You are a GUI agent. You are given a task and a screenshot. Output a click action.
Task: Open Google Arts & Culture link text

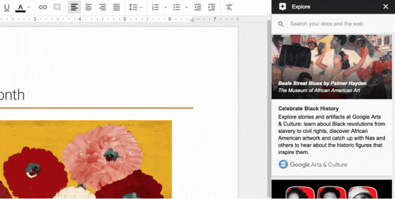coord(318,164)
